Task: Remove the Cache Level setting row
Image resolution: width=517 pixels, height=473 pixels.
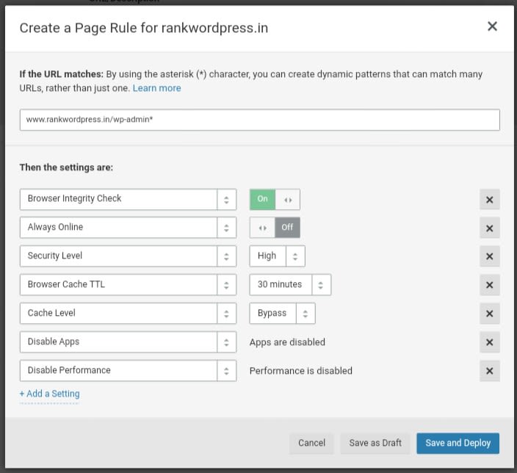Action: click(x=490, y=314)
